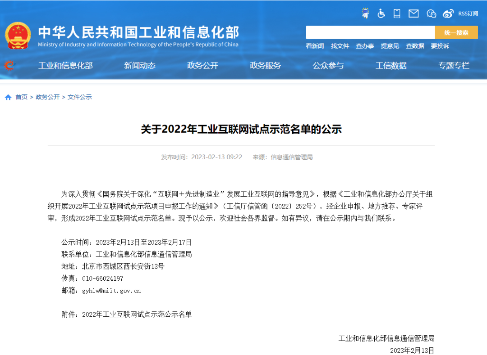Screen dimensions: 487x355
Task: Click the article title 关于2022年工业互联网试点示范名单的公示
Action: click(x=241, y=129)
